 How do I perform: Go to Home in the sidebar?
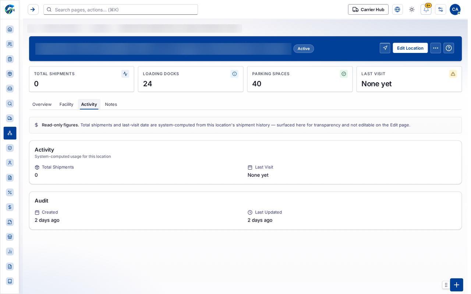[10, 29]
